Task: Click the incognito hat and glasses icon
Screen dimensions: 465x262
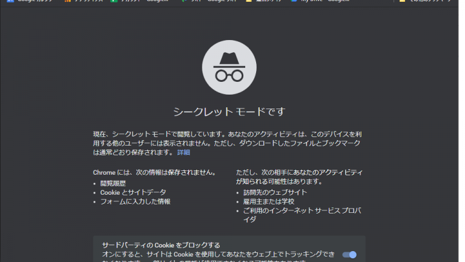Action: 229,67
